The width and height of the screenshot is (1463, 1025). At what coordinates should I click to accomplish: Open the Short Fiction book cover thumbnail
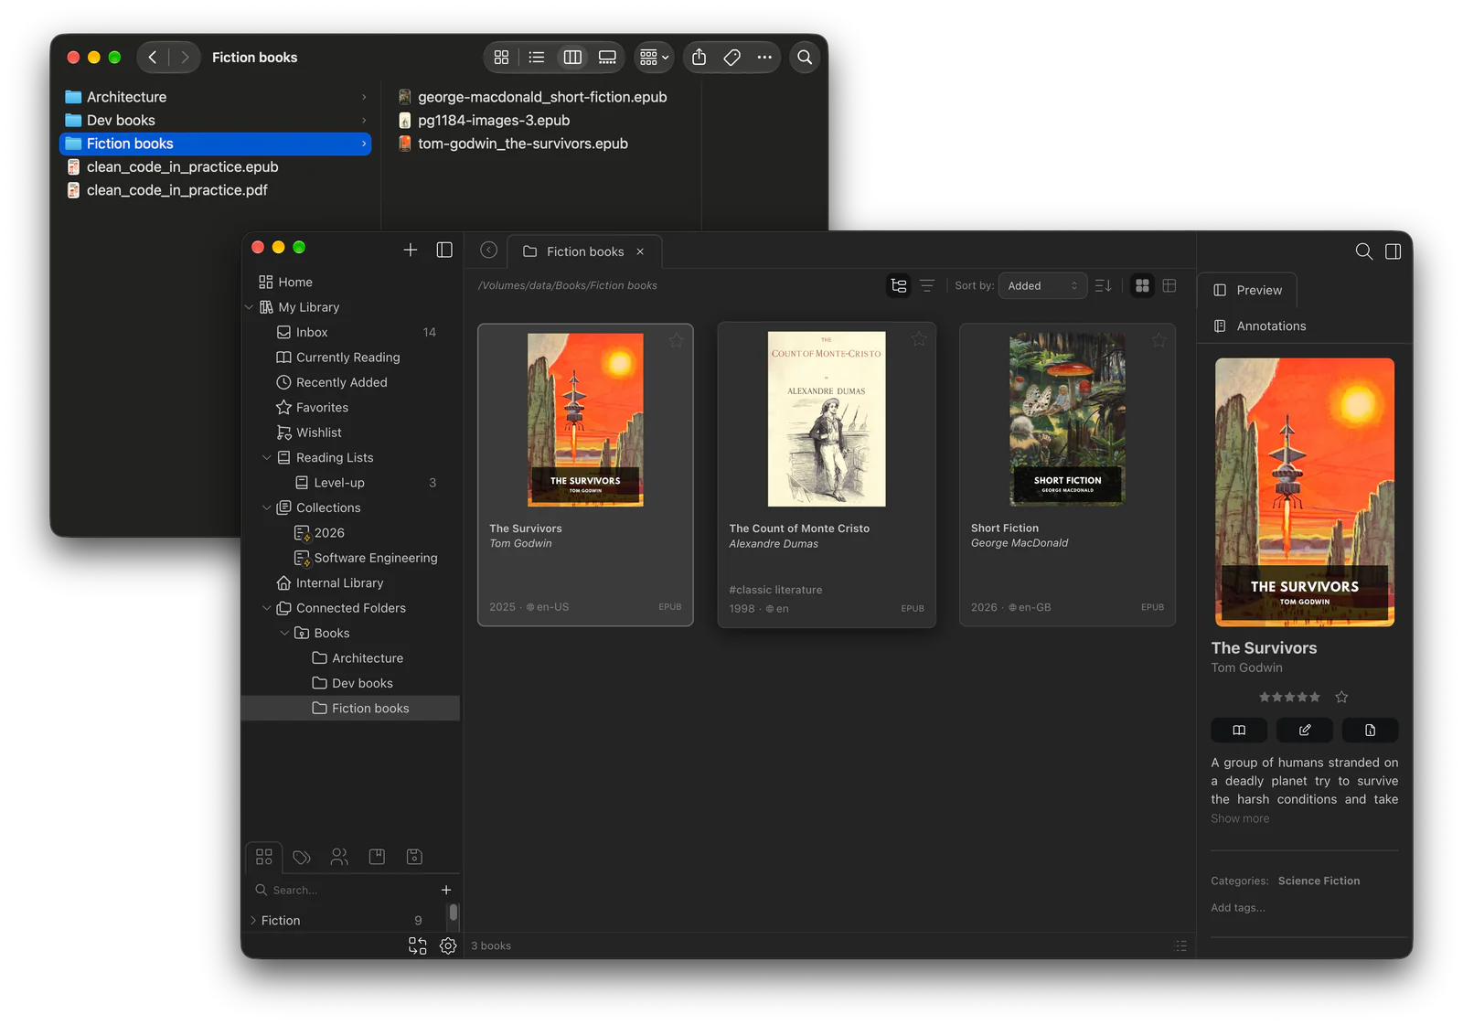click(1067, 420)
